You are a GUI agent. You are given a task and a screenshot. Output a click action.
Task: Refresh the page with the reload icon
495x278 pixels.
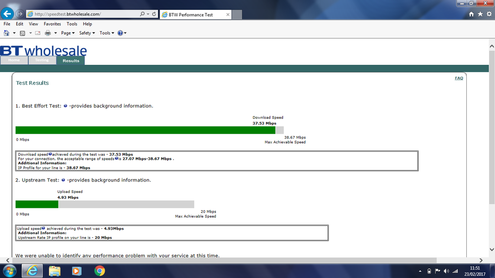point(154,14)
